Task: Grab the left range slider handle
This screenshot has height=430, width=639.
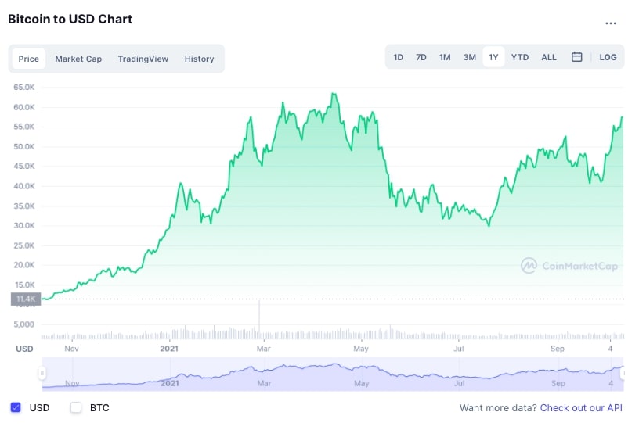Action: coord(42,373)
